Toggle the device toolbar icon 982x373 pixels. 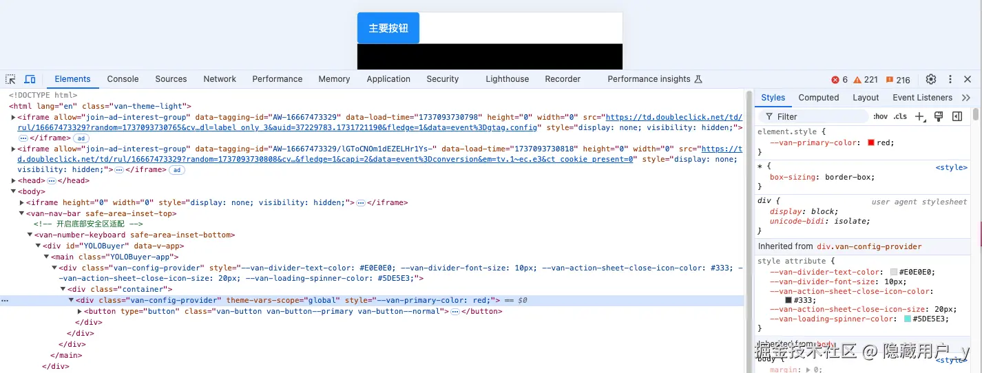tap(30, 79)
